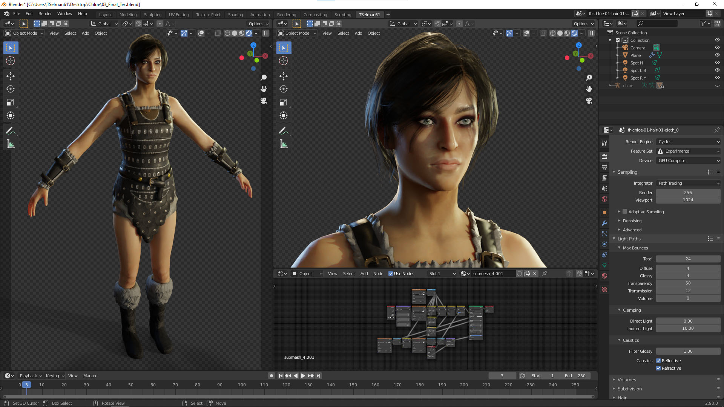Toggle Use Nodes checkbox

391,274
